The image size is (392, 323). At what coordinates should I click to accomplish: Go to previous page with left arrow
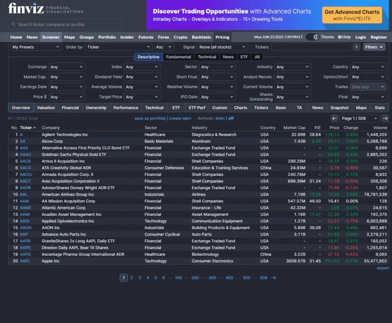(x=334, y=118)
